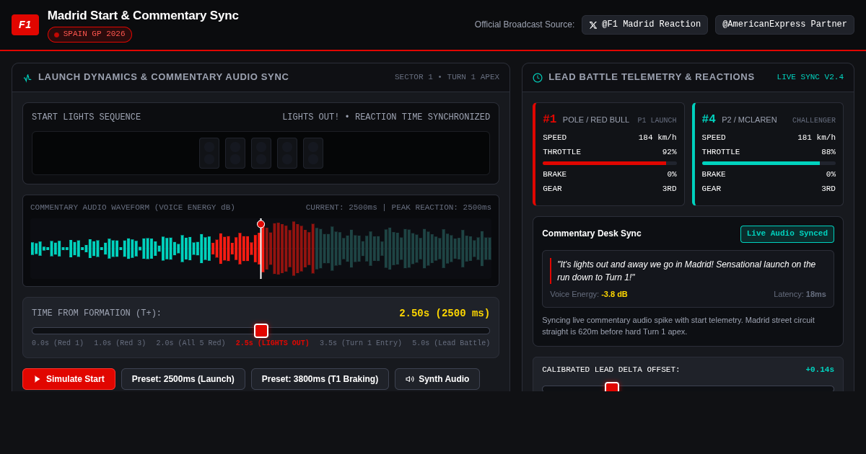Click the Voice Energy -3.8 dB reading

tap(589, 294)
